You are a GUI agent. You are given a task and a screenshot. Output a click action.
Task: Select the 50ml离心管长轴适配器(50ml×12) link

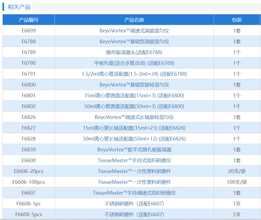pyautogui.click(x=134, y=139)
